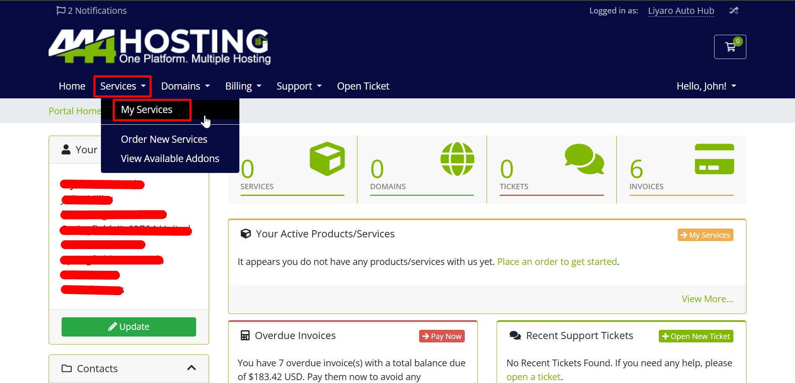Click the shuffle icon beside Liyaro Auto Hub
The image size is (795, 383).
pos(733,10)
